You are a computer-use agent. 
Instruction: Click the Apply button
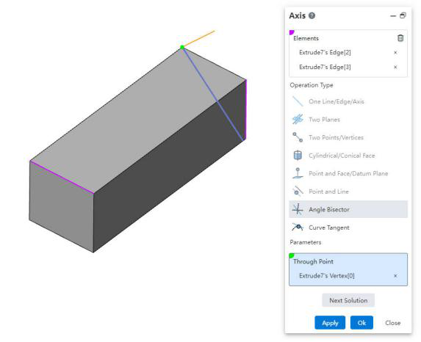(330, 323)
